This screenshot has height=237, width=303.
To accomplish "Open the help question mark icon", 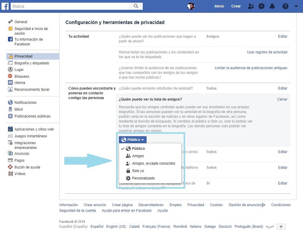I will [286, 6].
